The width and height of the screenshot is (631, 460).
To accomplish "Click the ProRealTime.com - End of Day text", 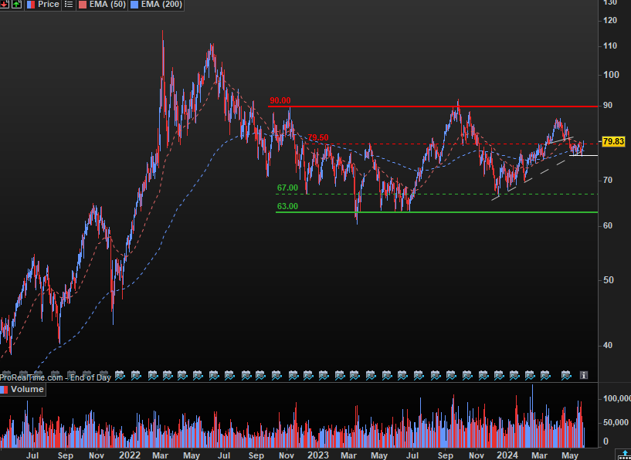I will 56,377.
